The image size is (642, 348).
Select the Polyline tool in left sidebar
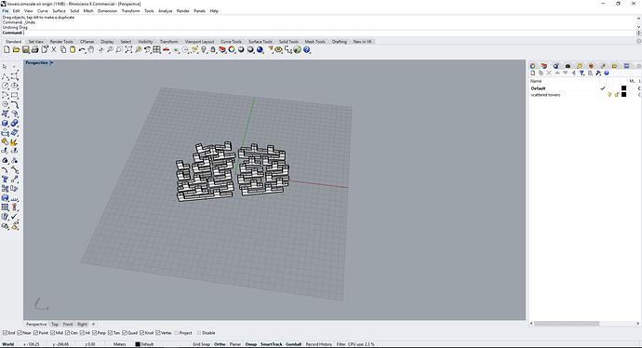coord(5,76)
